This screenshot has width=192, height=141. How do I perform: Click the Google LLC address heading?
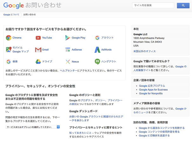(140, 34)
